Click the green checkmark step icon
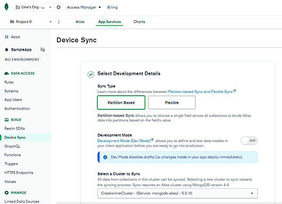 (x=91, y=74)
